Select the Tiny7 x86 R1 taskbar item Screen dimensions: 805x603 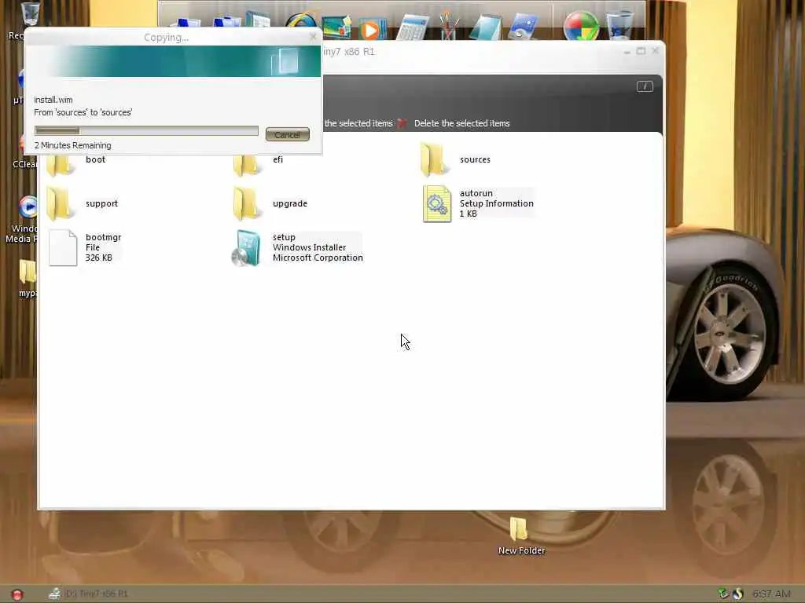coord(88,594)
